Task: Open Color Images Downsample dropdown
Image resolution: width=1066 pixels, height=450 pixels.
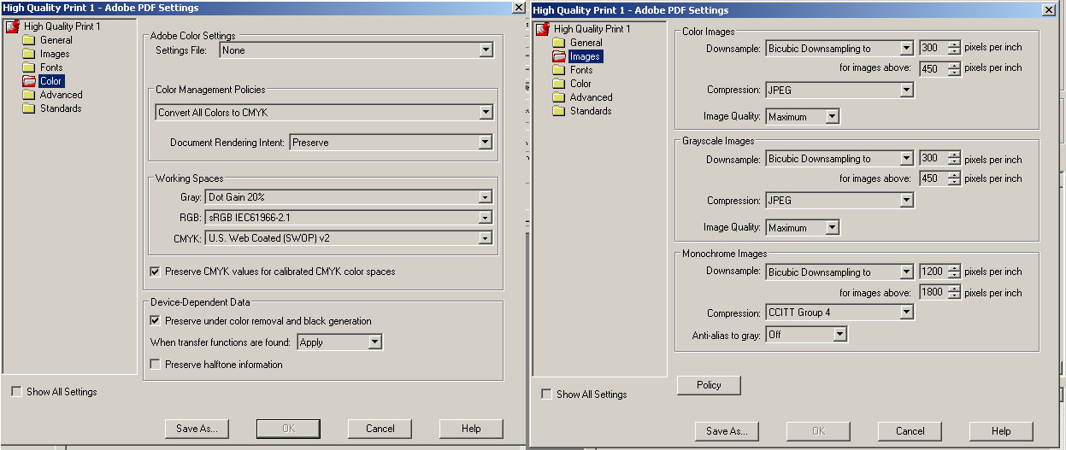Action: (839, 49)
